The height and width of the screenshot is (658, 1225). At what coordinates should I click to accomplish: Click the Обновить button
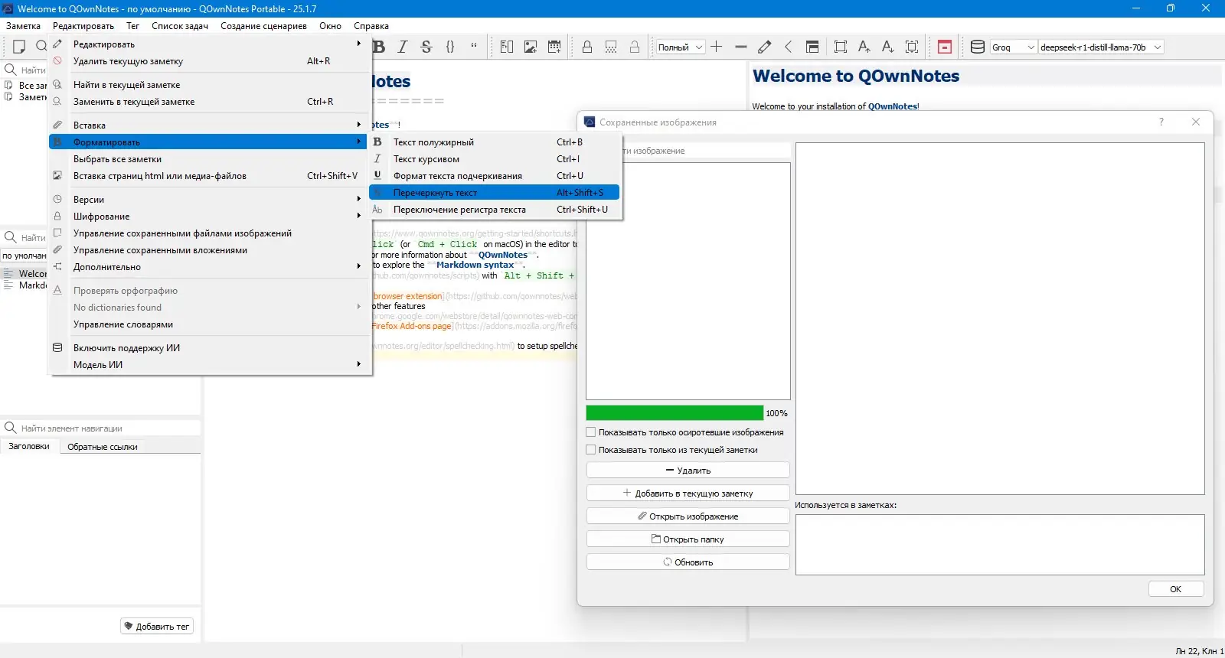tap(688, 562)
